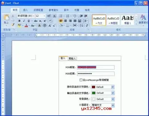
Task: Click the Paste (貼上) clipboard icon
Action: point(6,17)
